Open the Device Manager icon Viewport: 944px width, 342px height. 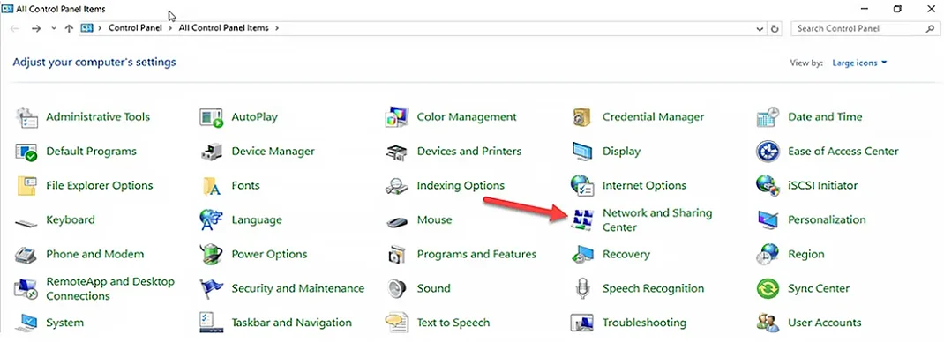pyautogui.click(x=212, y=152)
